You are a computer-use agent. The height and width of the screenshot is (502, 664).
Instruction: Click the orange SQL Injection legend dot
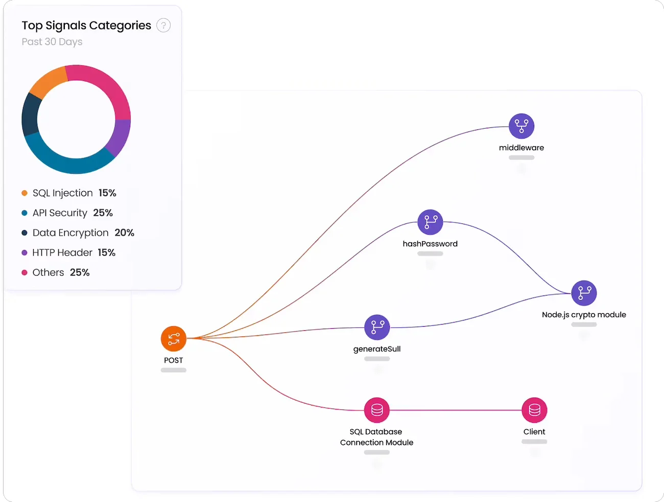pyautogui.click(x=25, y=193)
